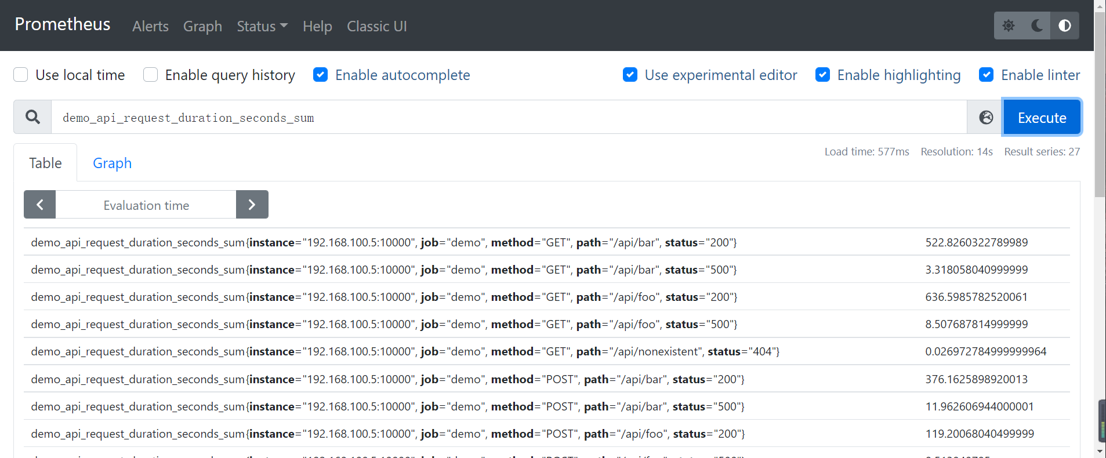
Task: Open the metrics explorer globe icon
Action: pos(986,117)
